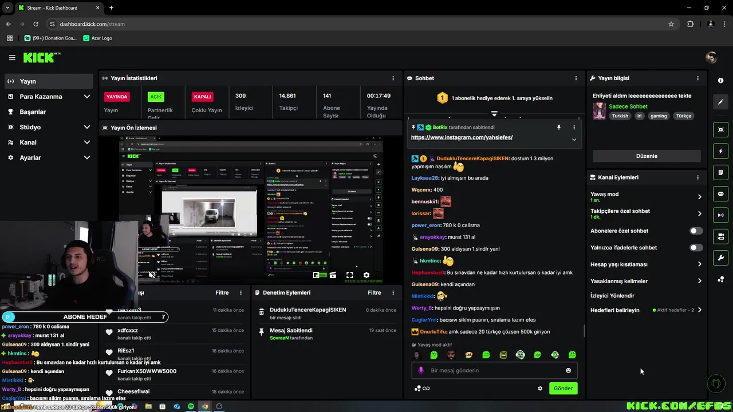
Task: Focus the Bir mesaj gönderin input
Action: [x=495, y=370]
